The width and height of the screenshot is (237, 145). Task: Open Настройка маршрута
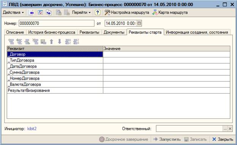tap(126, 13)
